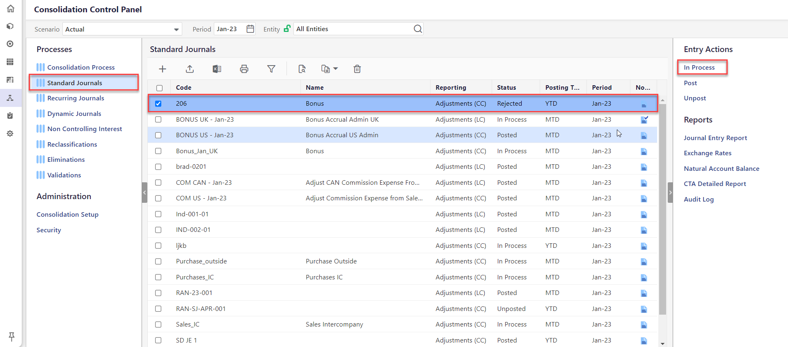Screen dimensions: 788x347
Task: Export journals to Excel icon
Action: click(x=217, y=69)
